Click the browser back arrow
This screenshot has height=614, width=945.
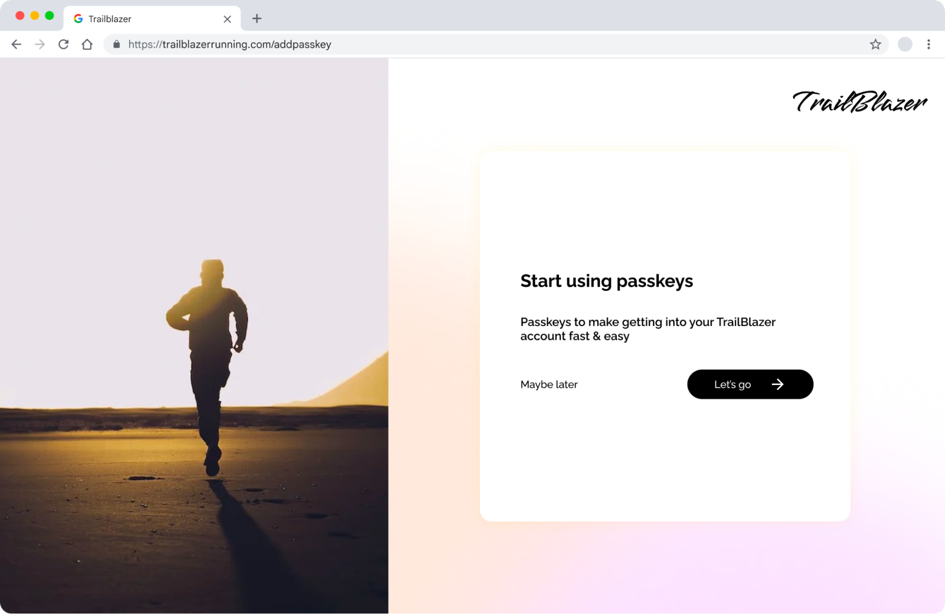[17, 44]
